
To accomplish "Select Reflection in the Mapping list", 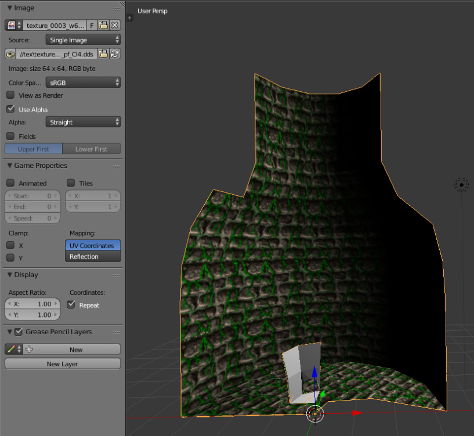I will [93, 256].
